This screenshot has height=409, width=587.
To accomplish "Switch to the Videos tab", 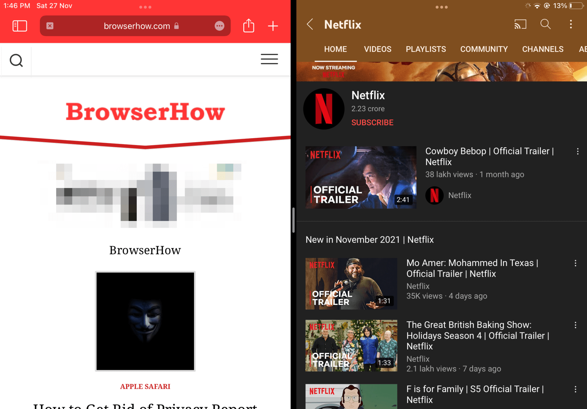I will tap(377, 49).
